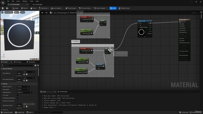203x114 pixels.
Task: Open the Output Log
Action: pos(20,112)
